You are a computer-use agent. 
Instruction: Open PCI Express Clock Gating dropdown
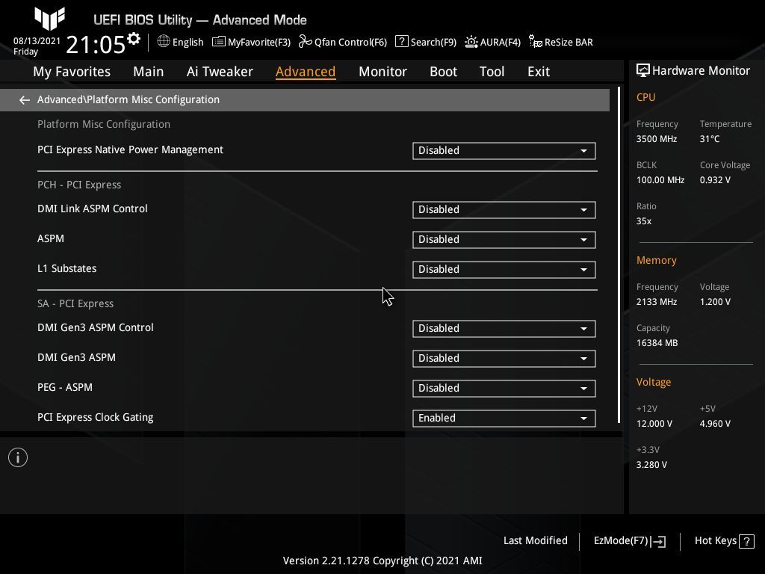(x=504, y=419)
